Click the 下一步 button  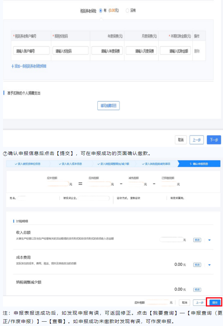pos(214,140)
